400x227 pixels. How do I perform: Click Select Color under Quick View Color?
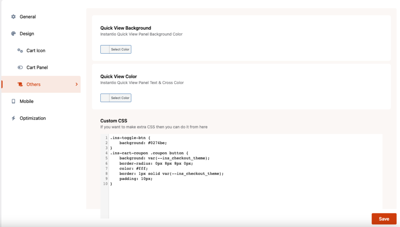(120, 98)
